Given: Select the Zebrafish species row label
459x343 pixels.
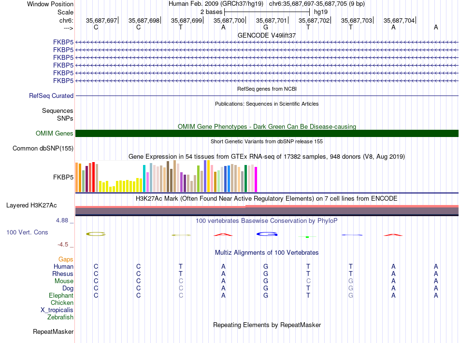Looking at the screenshot, I should pos(60,317).
